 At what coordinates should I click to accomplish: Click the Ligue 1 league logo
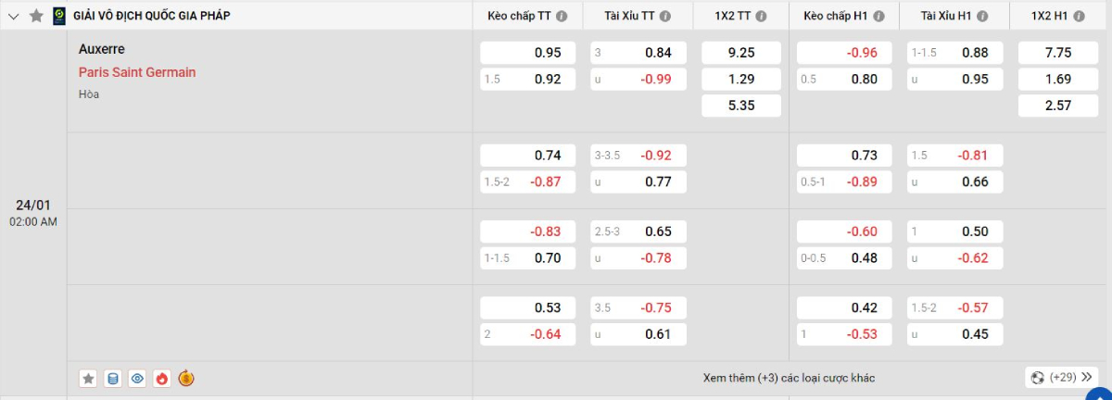pyautogui.click(x=59, y=15)
